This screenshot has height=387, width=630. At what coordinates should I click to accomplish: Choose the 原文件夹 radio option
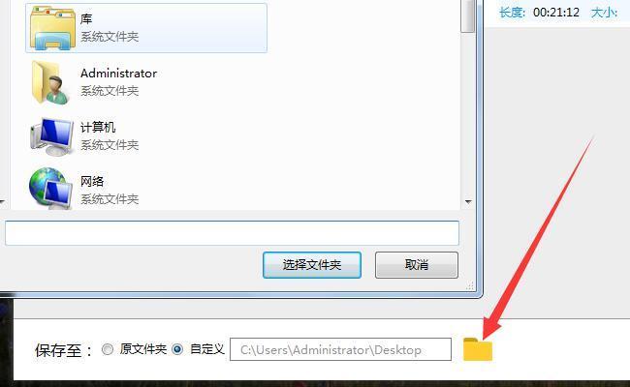click(x=108, y=349)
